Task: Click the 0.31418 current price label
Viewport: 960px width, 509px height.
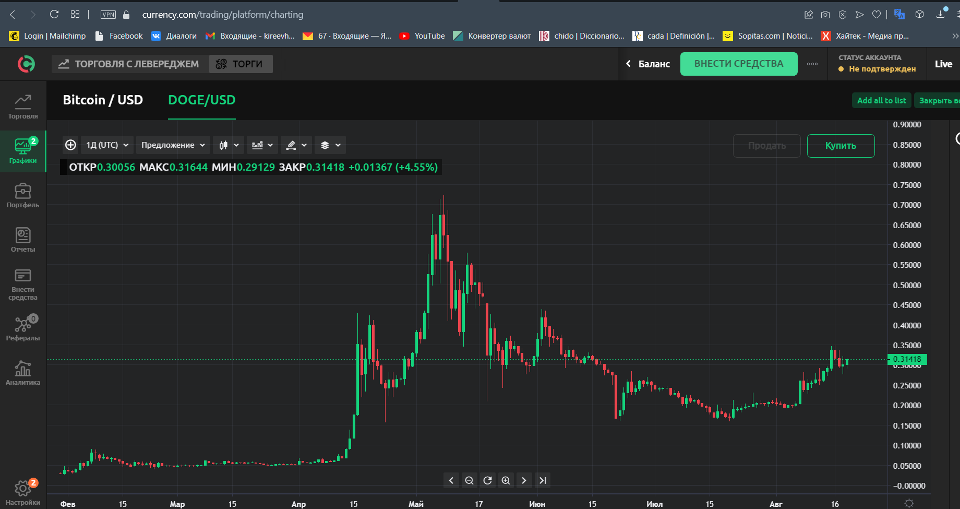Action: [907, 359]
